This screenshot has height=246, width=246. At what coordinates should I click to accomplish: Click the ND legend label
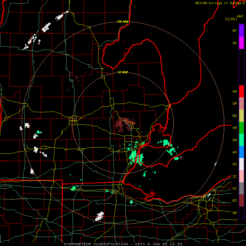coord(235,213)
